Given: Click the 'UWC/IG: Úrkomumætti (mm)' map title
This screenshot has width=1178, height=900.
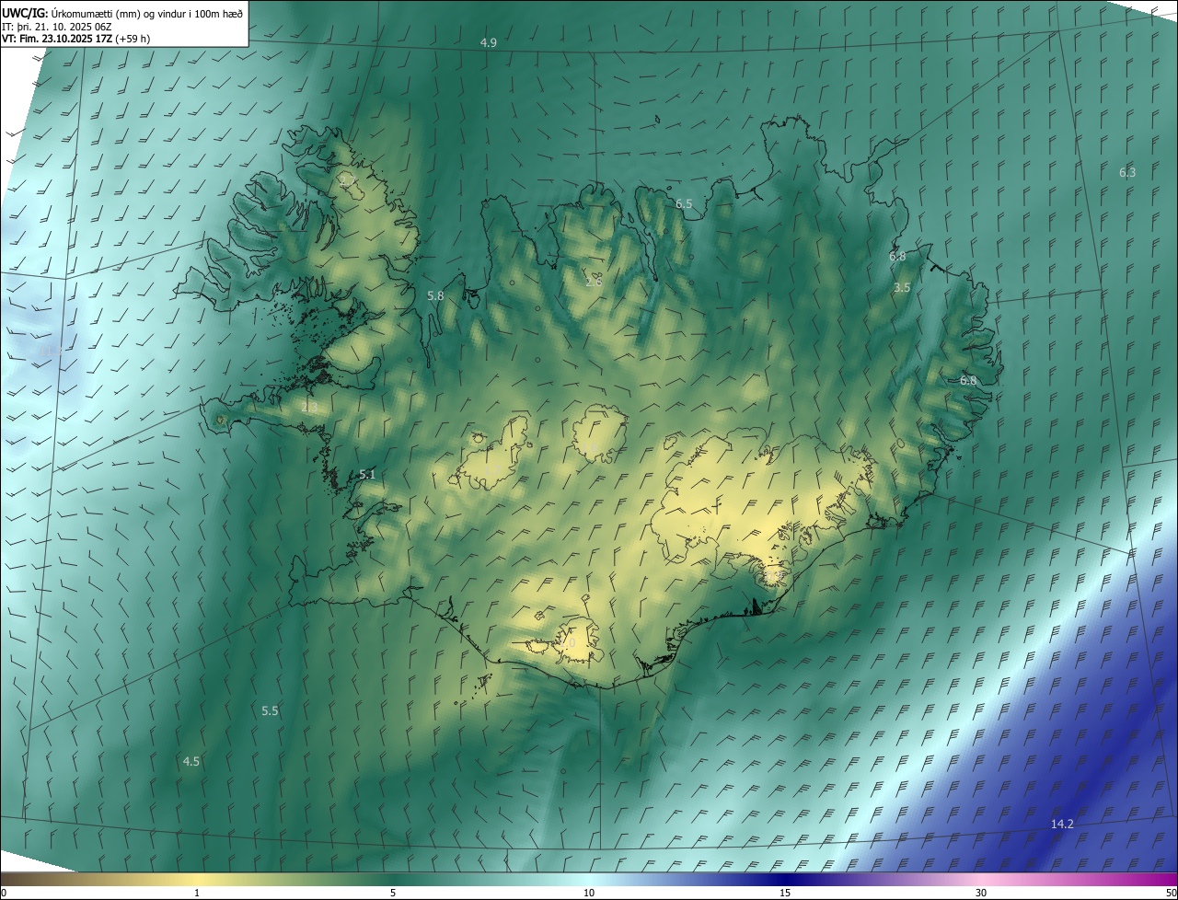Looking at the screenshot, I should [x=122, y=13].
